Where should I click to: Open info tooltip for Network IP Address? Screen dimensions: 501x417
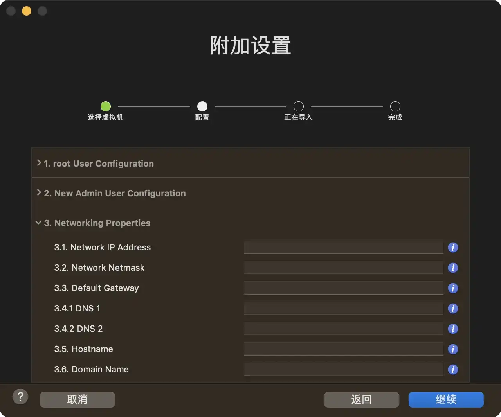tap(453, 247)
